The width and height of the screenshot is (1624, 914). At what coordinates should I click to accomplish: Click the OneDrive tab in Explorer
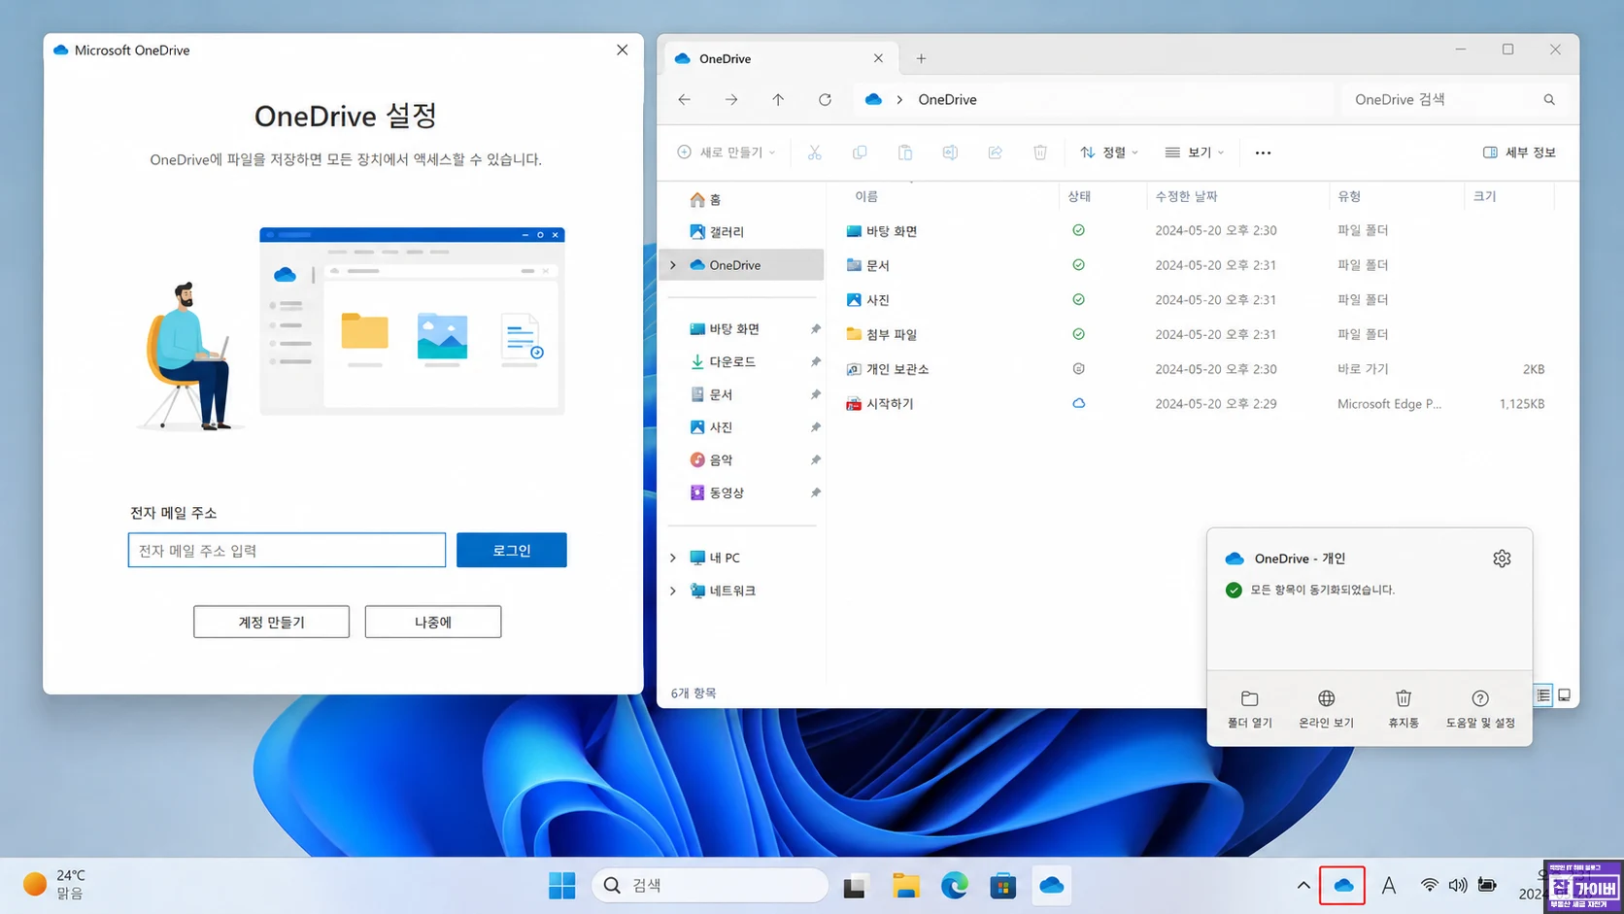point(779,58)
